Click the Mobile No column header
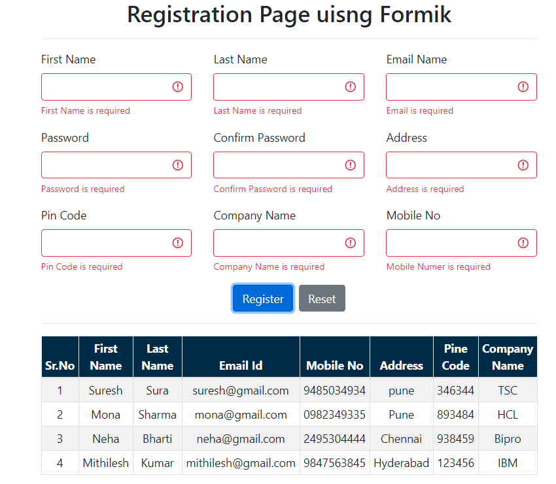Screen dimensions: 556x484 tap(335, 357)
